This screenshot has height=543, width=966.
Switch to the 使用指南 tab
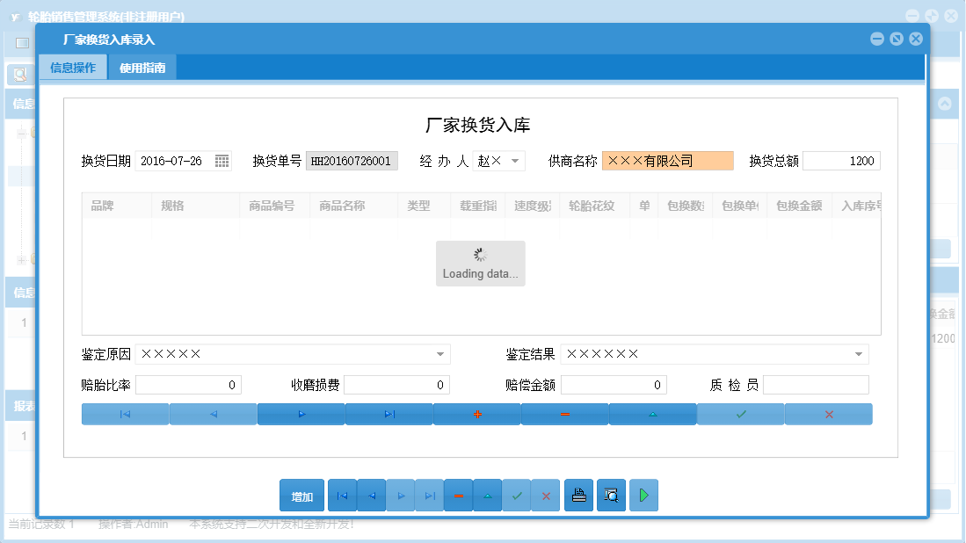142,66
